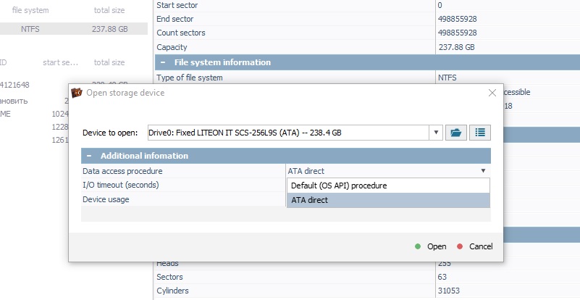
Task: Click the red dot beside Cancel
Action: point(460,246)
